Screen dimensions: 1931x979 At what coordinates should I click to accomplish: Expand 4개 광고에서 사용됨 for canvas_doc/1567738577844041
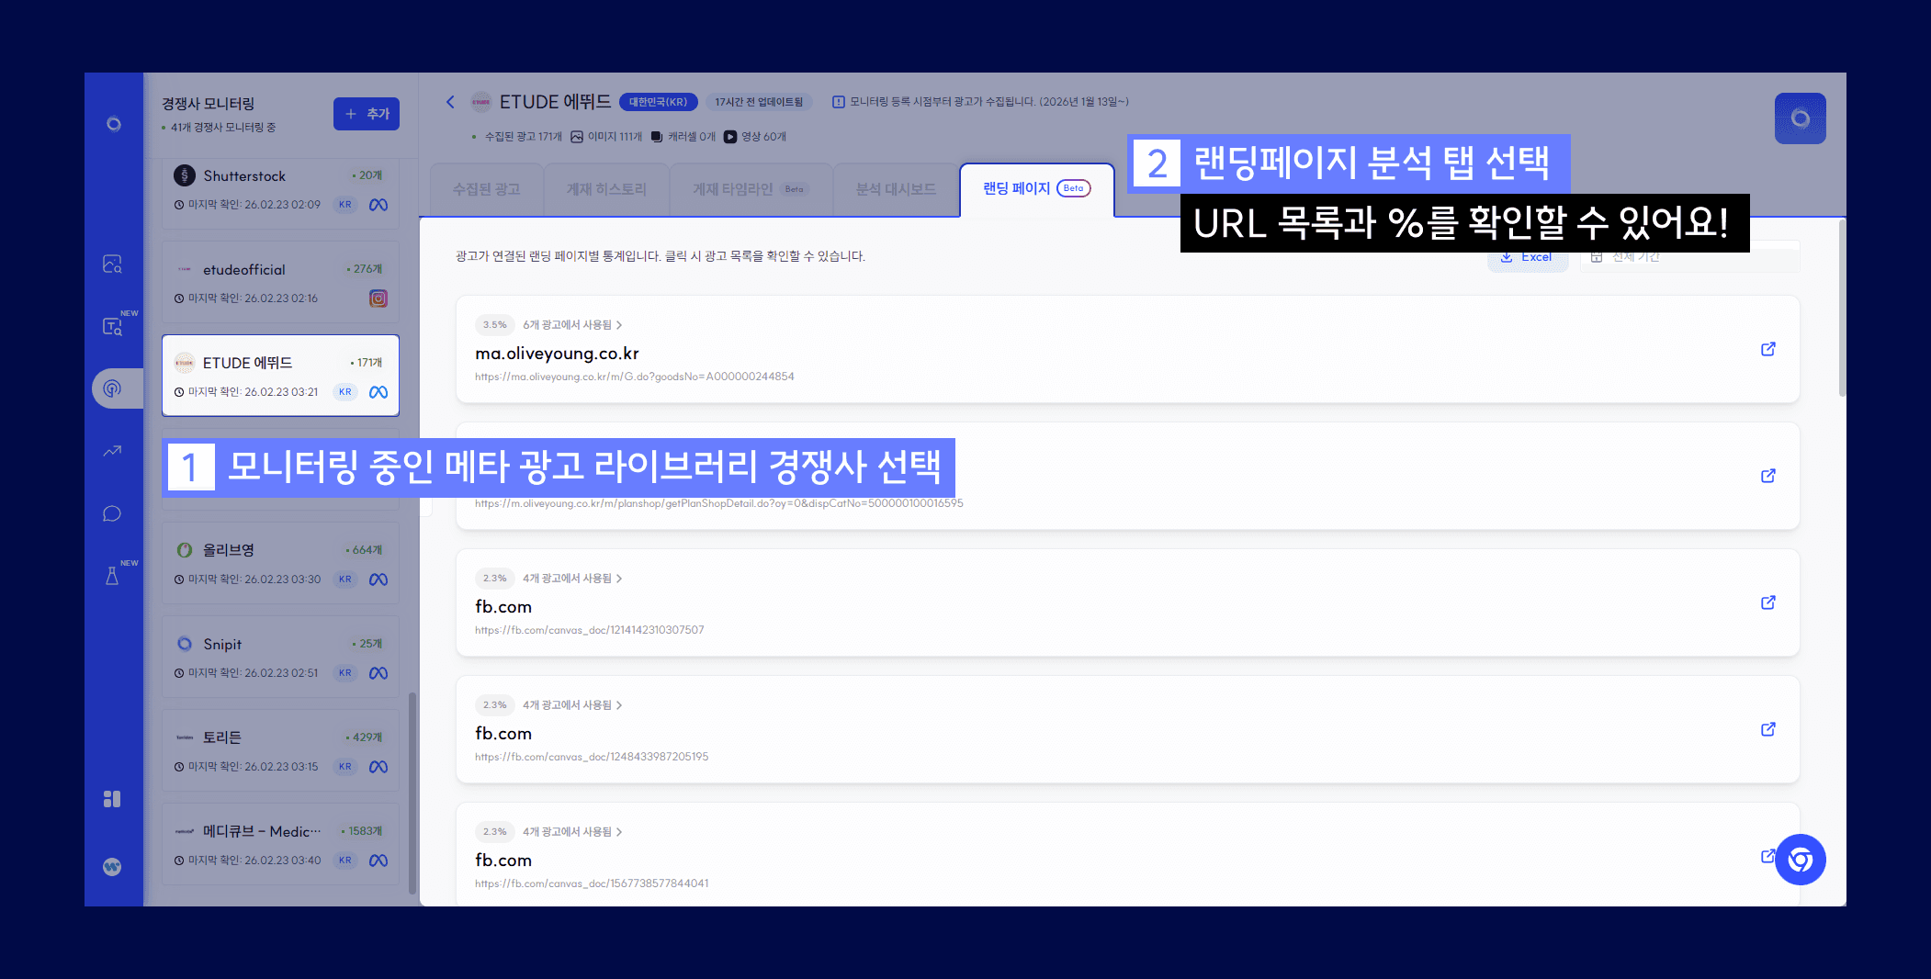point(572,832)
